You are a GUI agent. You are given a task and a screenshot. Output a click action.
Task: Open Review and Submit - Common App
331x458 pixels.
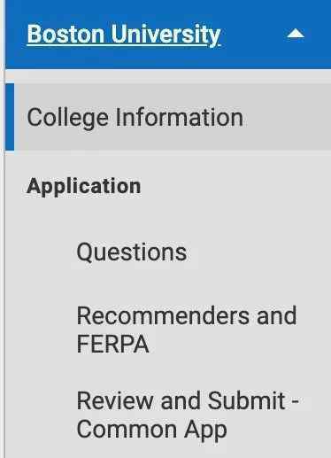click(x=188, y=415)
